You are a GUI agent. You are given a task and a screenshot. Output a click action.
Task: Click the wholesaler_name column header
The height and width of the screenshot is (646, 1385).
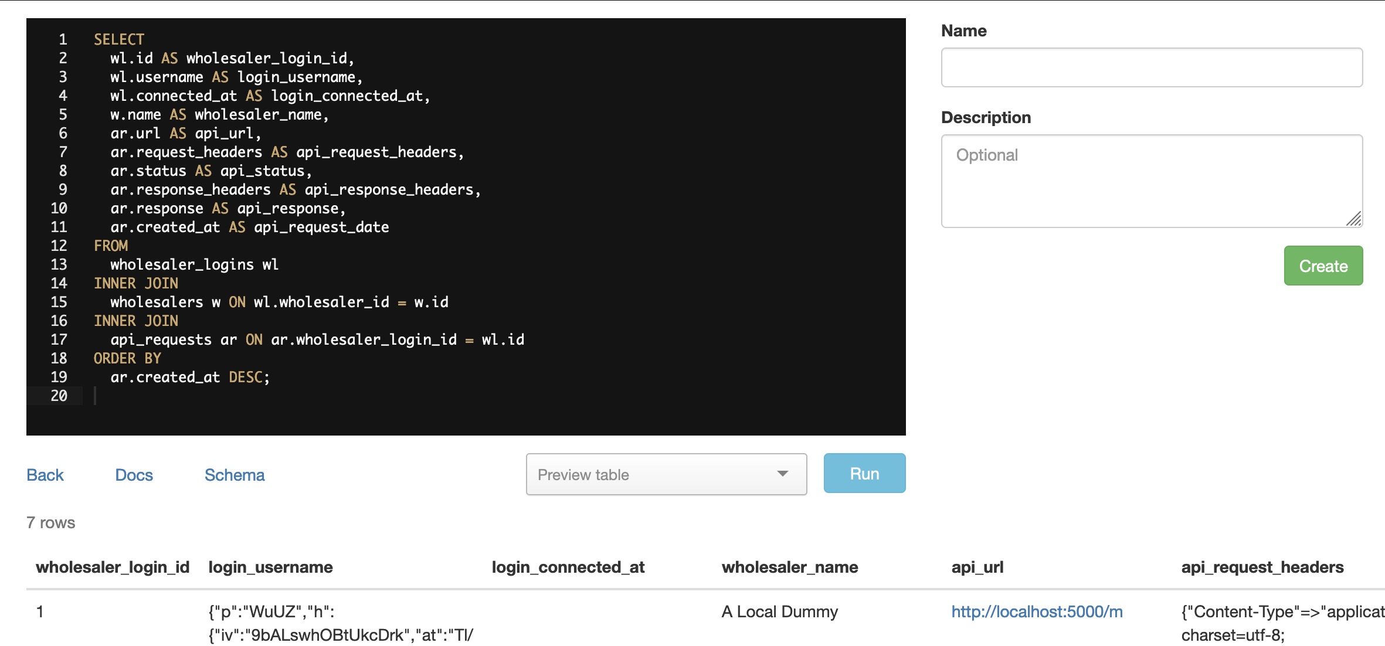[x=789, y=567]
